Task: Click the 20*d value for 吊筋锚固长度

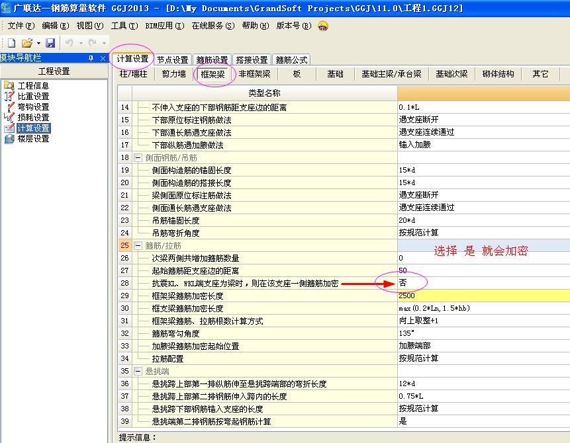Action: (x=483, y=220)
